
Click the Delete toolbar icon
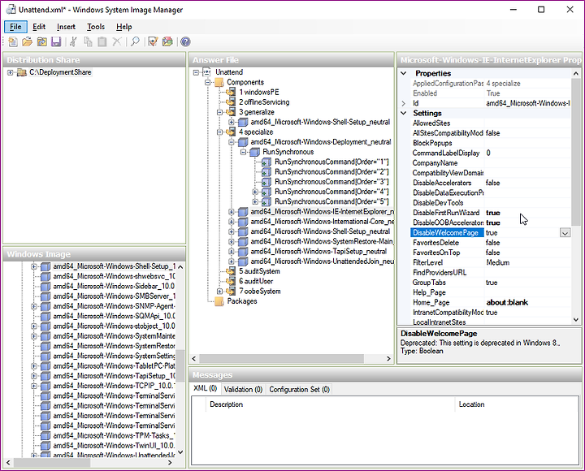[x=117, y=41]
